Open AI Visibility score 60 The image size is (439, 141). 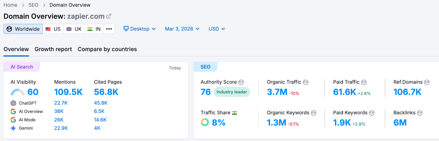33,92
